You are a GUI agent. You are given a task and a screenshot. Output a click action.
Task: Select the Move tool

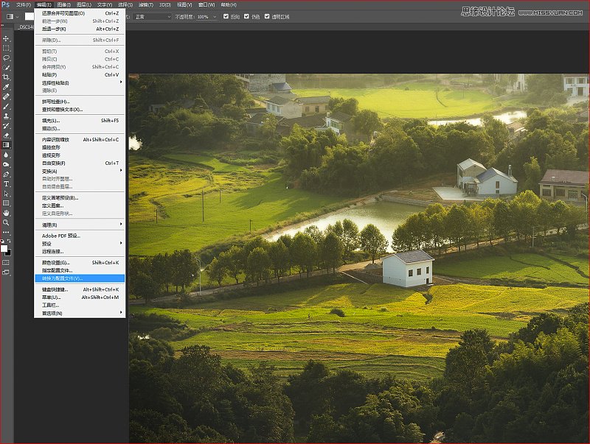click(x=6, y=38)
